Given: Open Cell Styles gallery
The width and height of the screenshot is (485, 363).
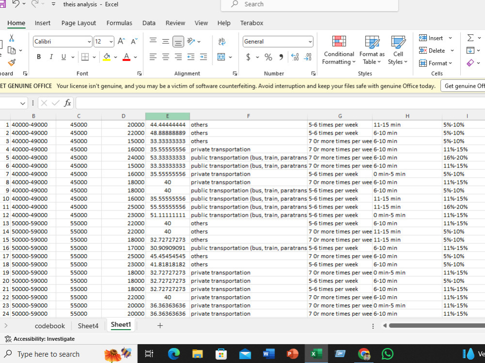Looking at the screenshot, I should (398, 50).
